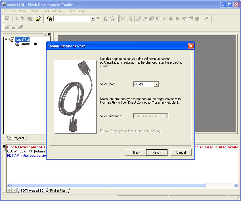Open the Select Interface Direct Connection dropdown
This screenshot has width=241, height=201.
coord(165,116)
